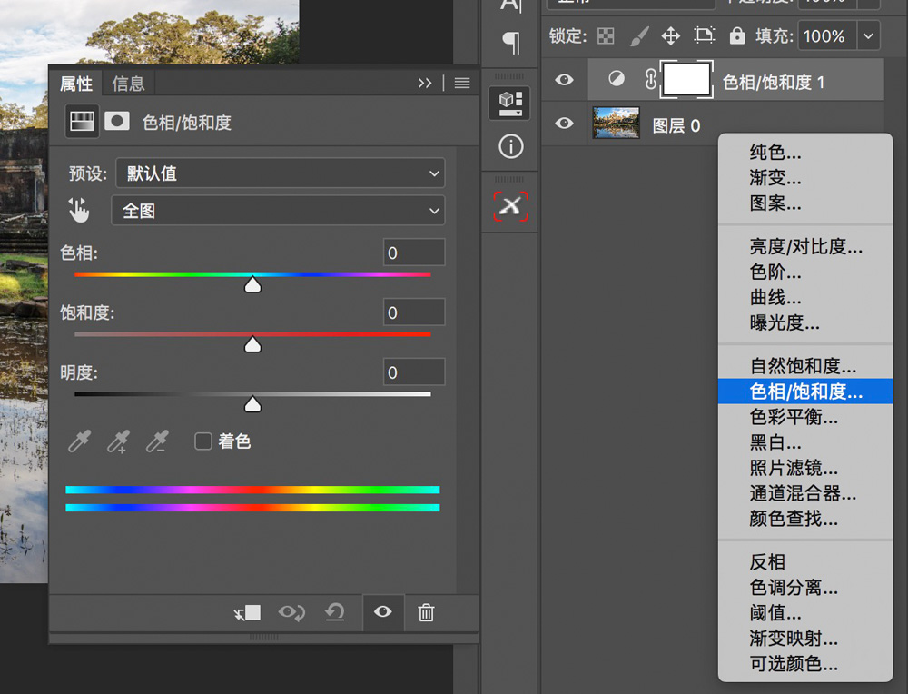The image size is (908, 694).
Task: Pick the subtract-from-sample eyedropper
Action: (157, 441)
